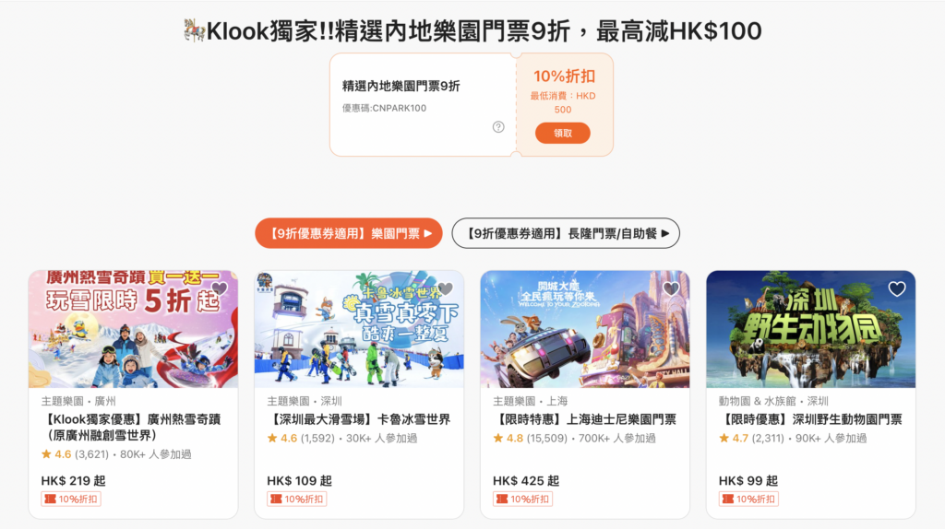Favorite the 廣州熱雪奇蹟 card with heart icon
Screen dimensions: 945x529
220,288
